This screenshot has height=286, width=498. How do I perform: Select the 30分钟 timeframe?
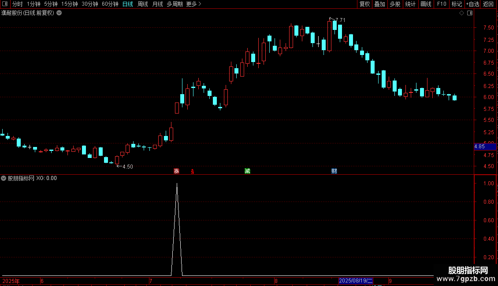click(90, 4)
